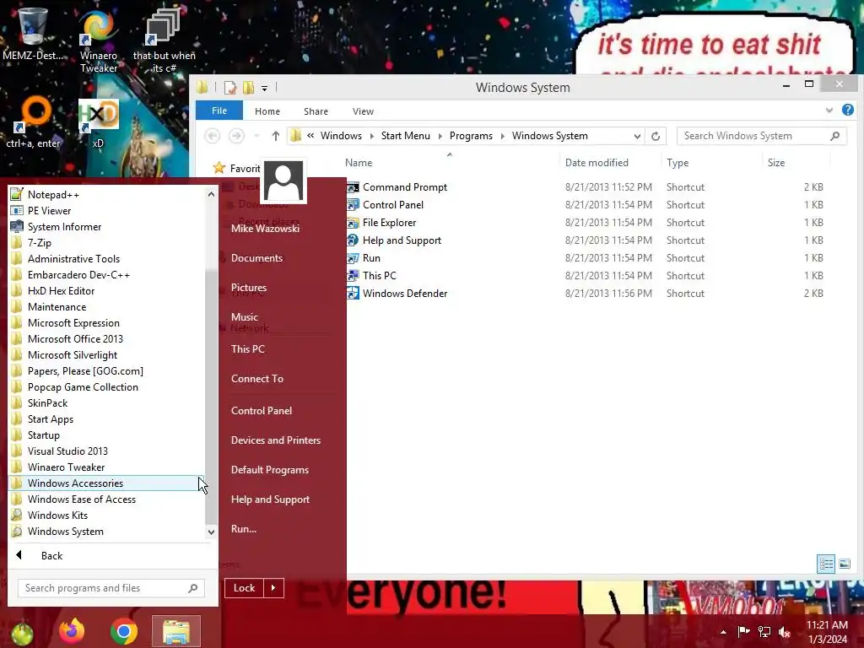The width and height of the screenshot is (864, 648).
Task: Expand the ribbon with the chevron
Action: point(829,111)
